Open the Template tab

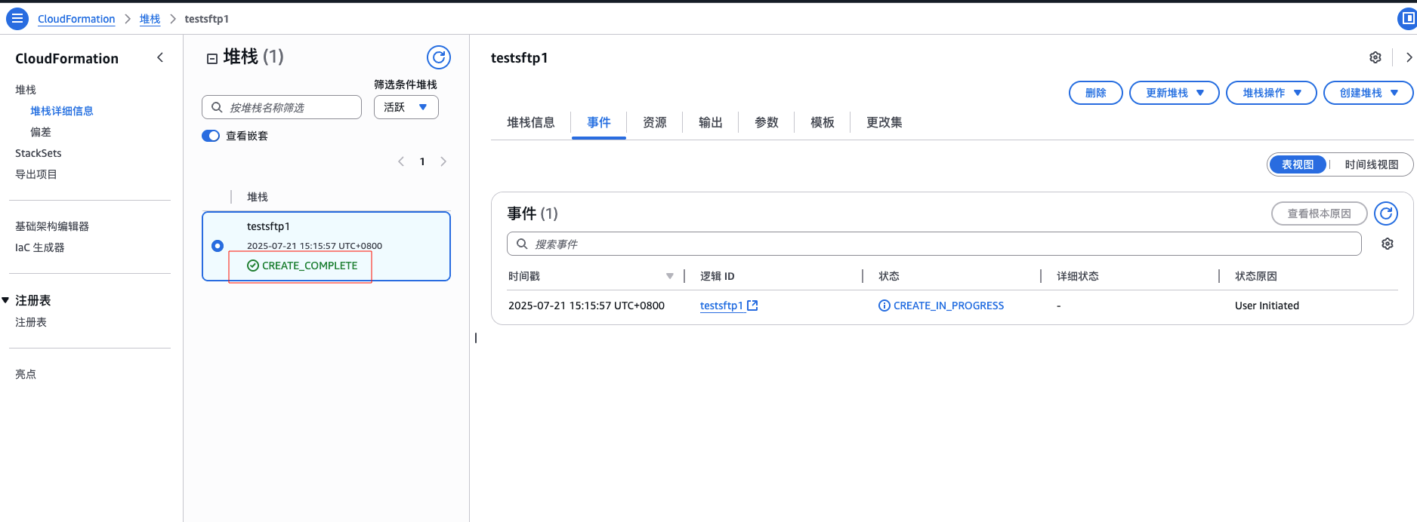tap(823, 122)
